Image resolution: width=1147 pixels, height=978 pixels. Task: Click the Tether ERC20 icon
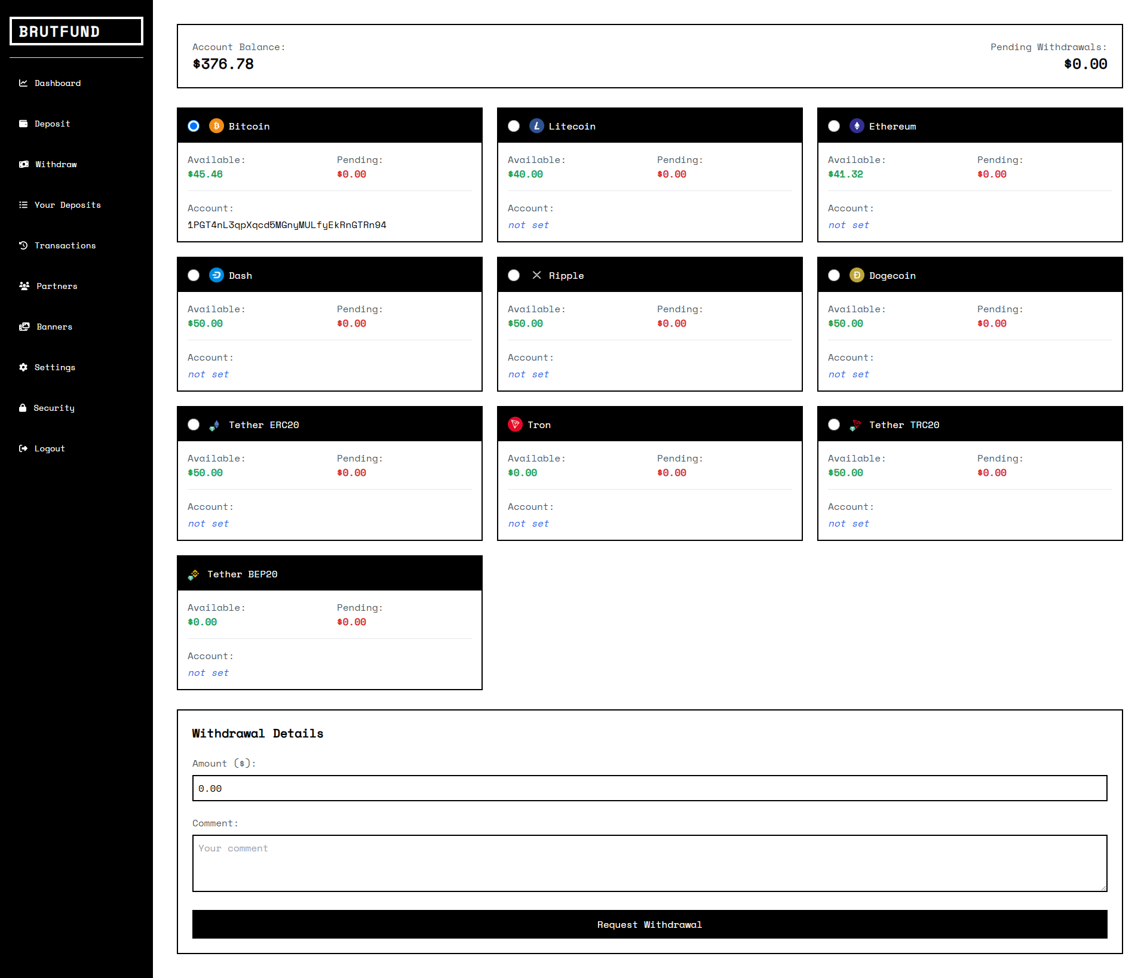coord(215,425)
